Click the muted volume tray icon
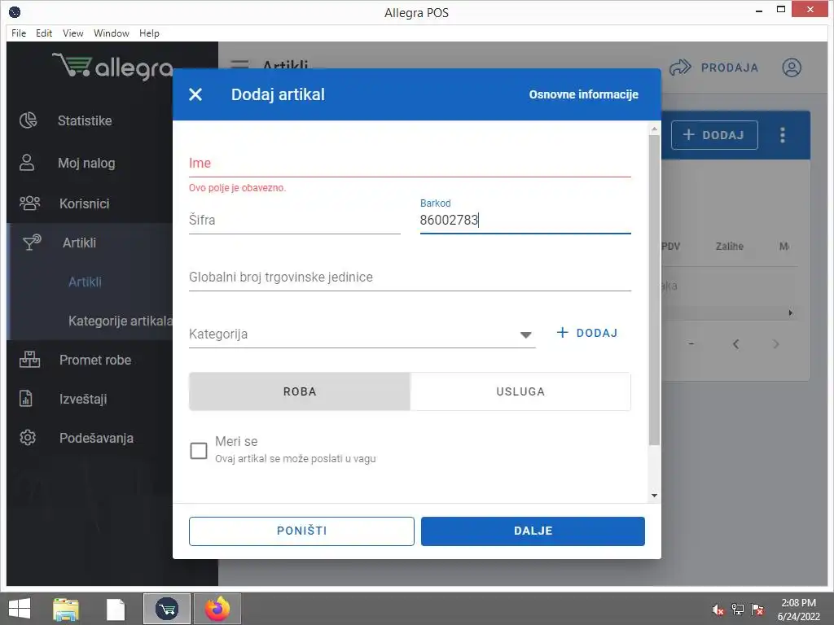Viewport: 834px width, 625px height. coord(718,610)
